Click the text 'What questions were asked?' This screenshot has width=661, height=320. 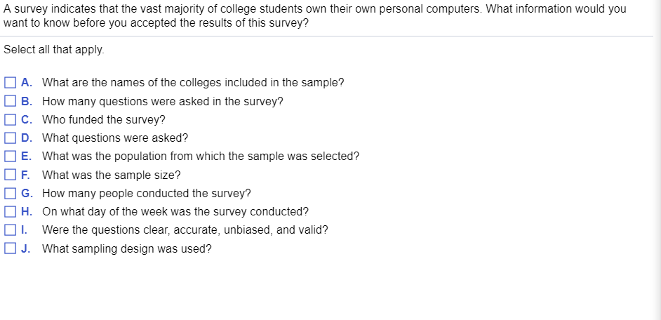115,138
